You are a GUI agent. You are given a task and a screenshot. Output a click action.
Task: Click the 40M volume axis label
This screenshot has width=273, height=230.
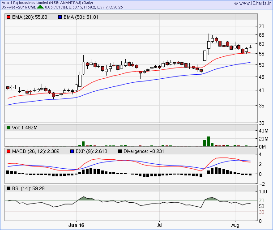(264, 131)
